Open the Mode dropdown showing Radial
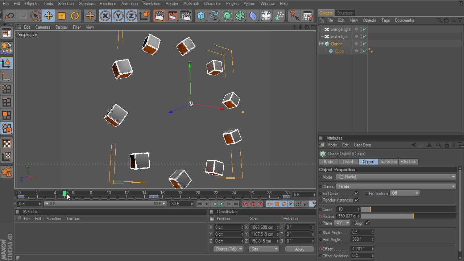 point(396,177)
